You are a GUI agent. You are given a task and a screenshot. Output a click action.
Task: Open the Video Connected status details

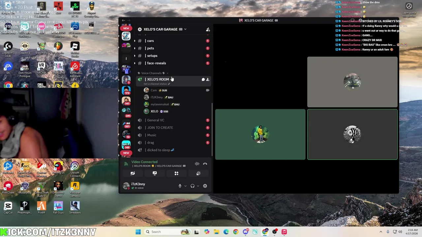144,162
